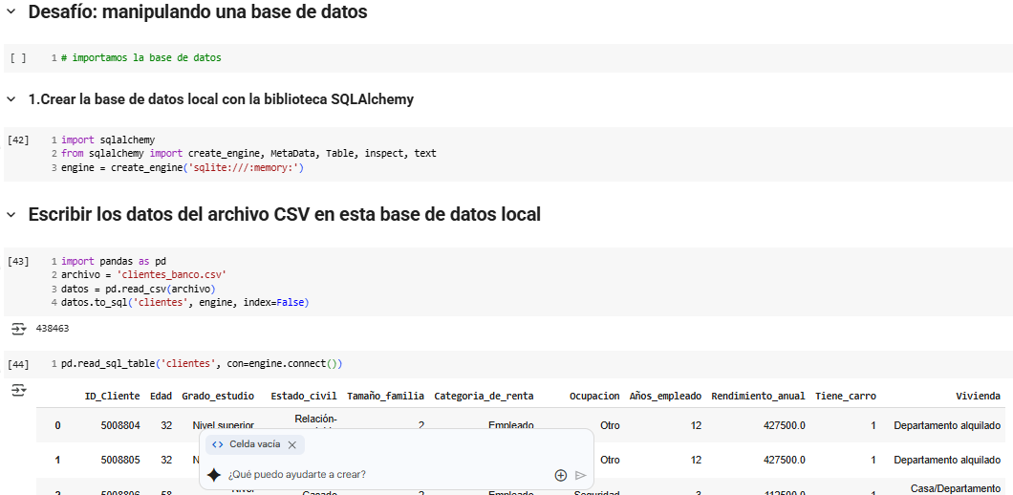
Task: Click 'Departamento alquilado' in row 0
Action: 947,425
